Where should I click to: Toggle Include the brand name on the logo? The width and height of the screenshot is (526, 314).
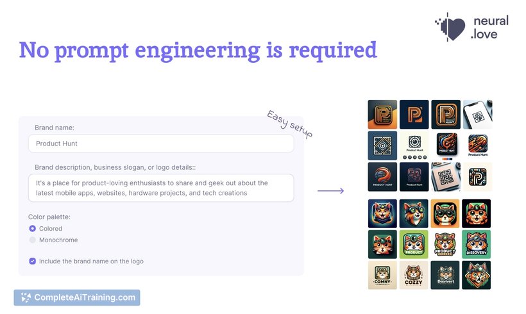(33, 261)
